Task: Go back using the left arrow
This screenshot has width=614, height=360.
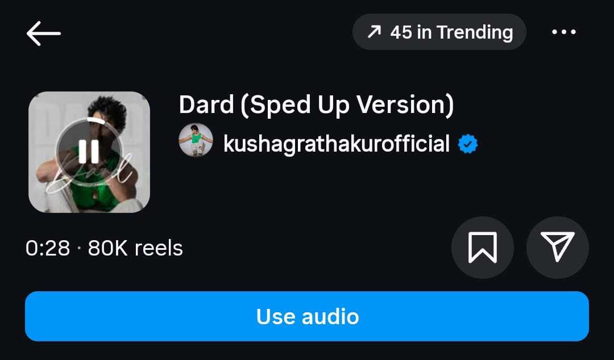Action: [x=43, y=34]
